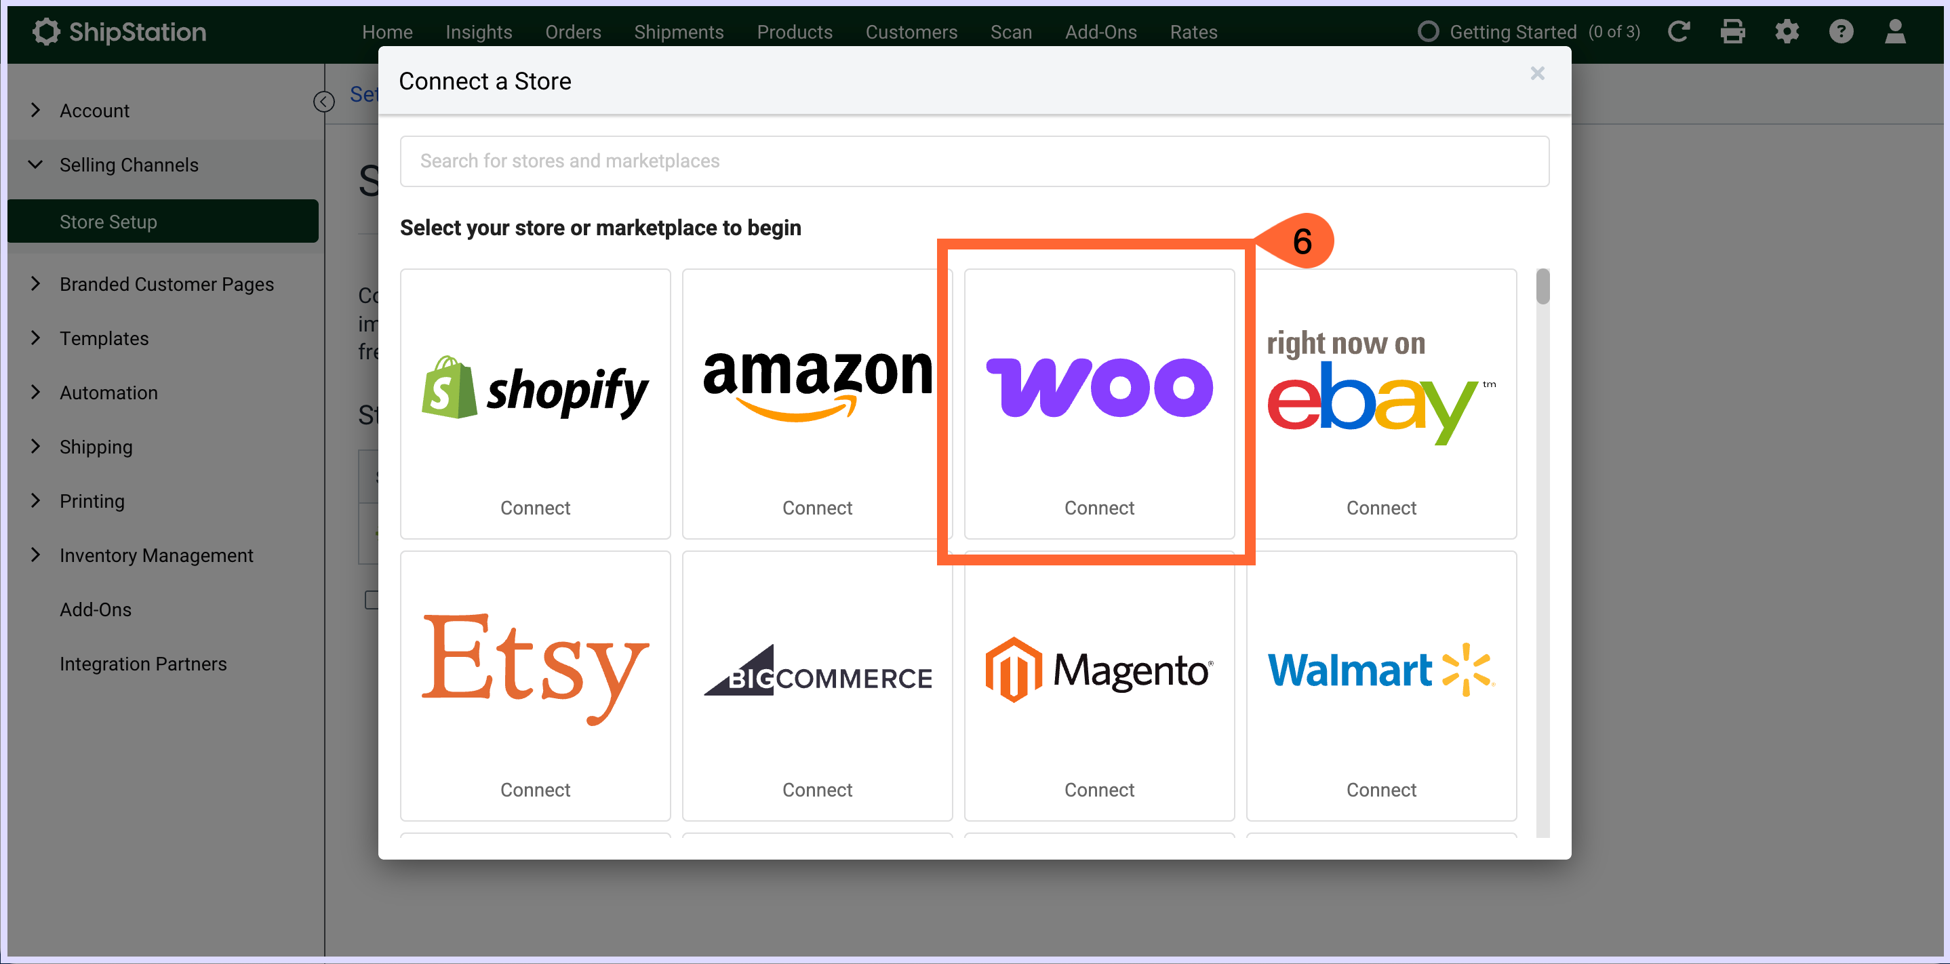Open the Rates tab
This screenshot has width=1950, height=964.
1193,32
